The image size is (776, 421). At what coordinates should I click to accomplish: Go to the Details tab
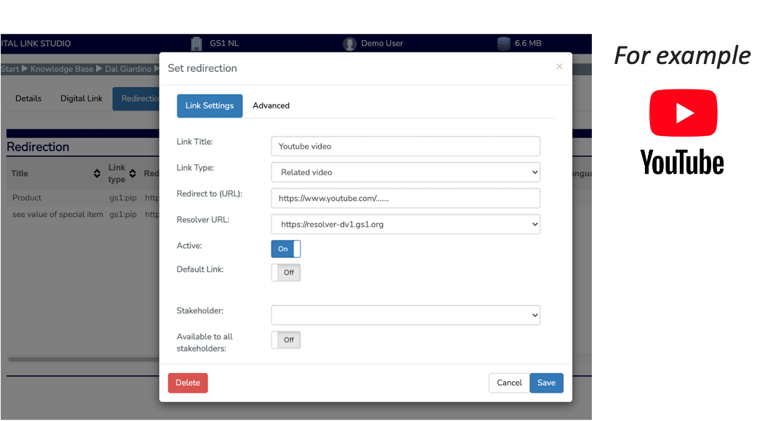[x=28, y=98]
